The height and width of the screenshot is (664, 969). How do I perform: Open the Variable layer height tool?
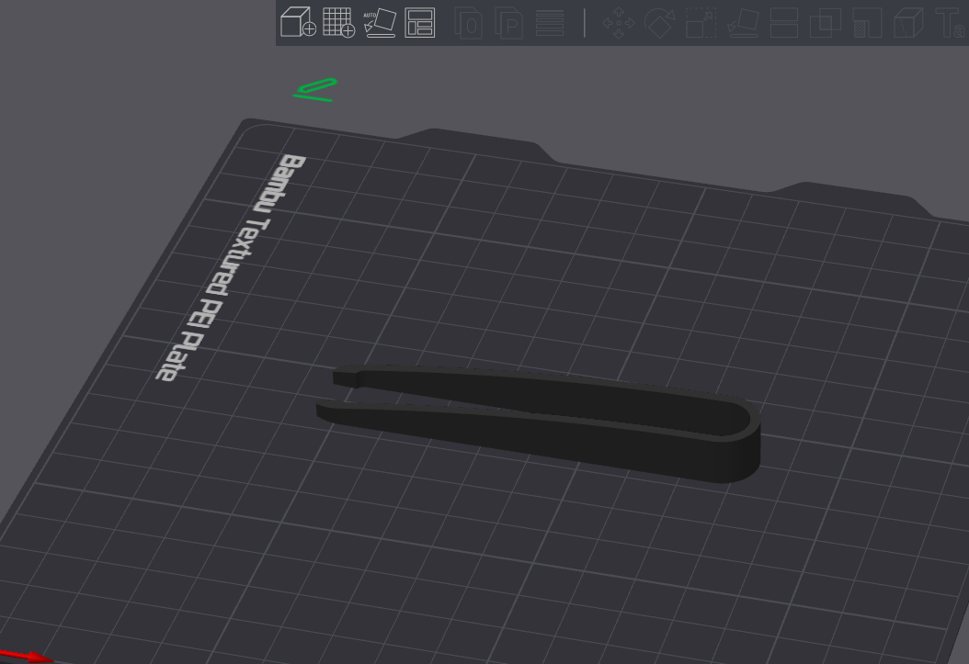coord(550,23)
